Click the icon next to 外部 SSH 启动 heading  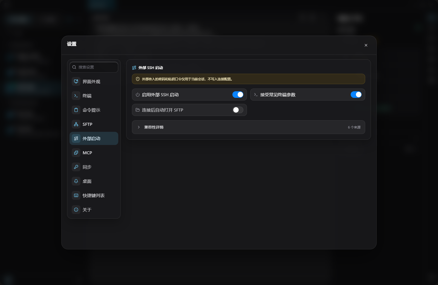point(134,68)
